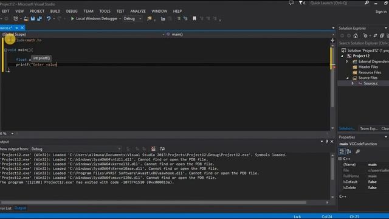Open the BUILD menu

[55, 11]
